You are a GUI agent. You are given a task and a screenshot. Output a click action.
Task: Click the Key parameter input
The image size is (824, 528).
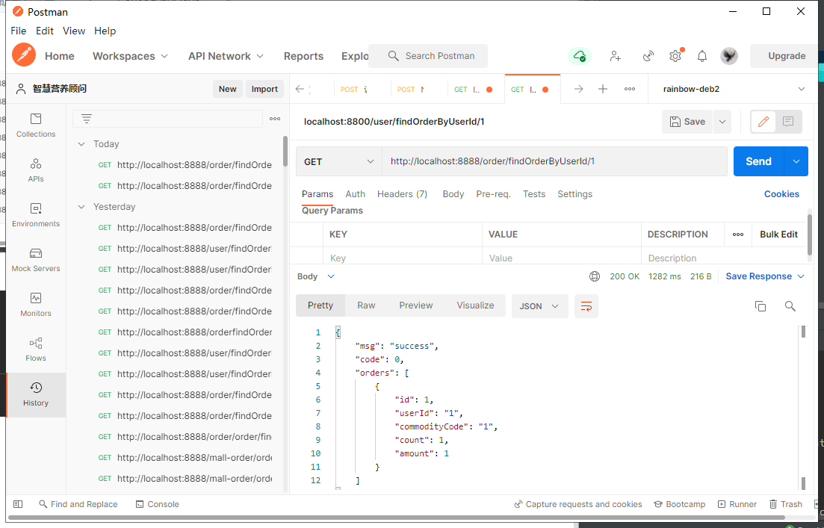pyautogui.click(x=403, y=258)
